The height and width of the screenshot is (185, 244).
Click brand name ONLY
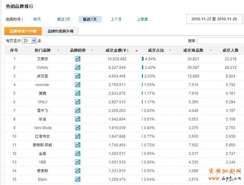43,102
